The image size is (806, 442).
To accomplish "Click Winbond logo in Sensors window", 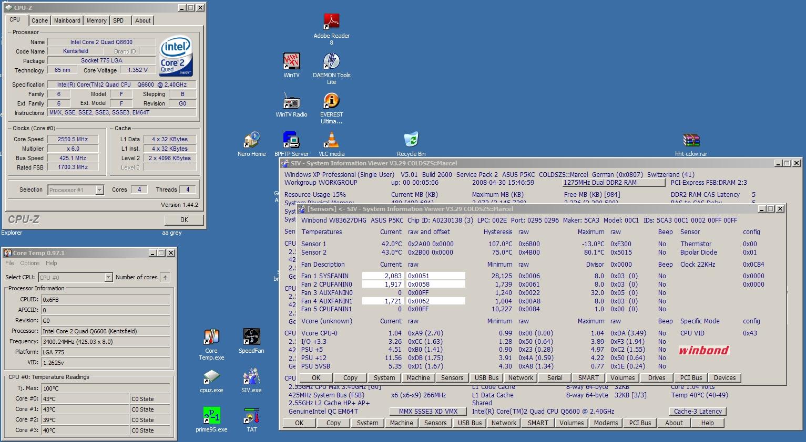I will 703,350.
